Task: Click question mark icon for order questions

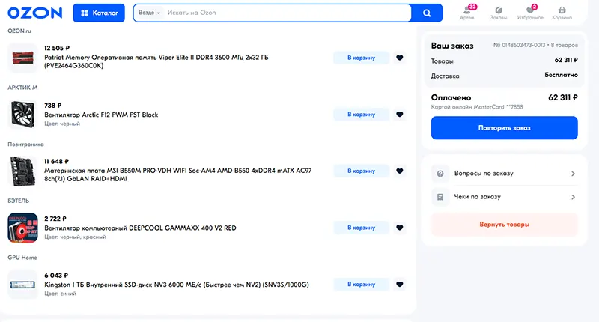Action: point(440,174)
